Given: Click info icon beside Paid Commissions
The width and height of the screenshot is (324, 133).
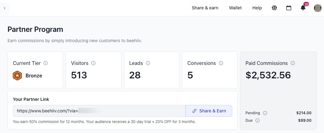Looking at the screenshot, I should click(x=293, y=63).
